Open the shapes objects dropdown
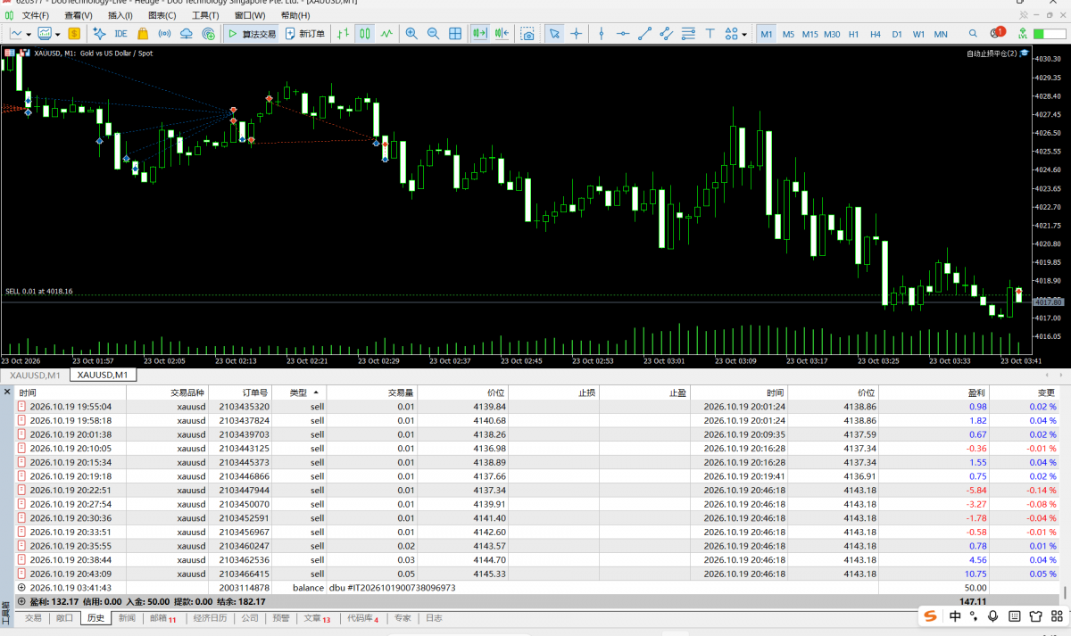1071x636 pixels. point(744,35)
